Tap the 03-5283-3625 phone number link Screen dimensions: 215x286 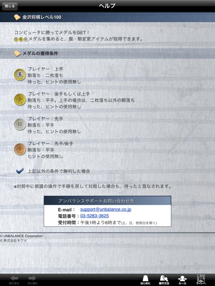click(x=95, y=216)
